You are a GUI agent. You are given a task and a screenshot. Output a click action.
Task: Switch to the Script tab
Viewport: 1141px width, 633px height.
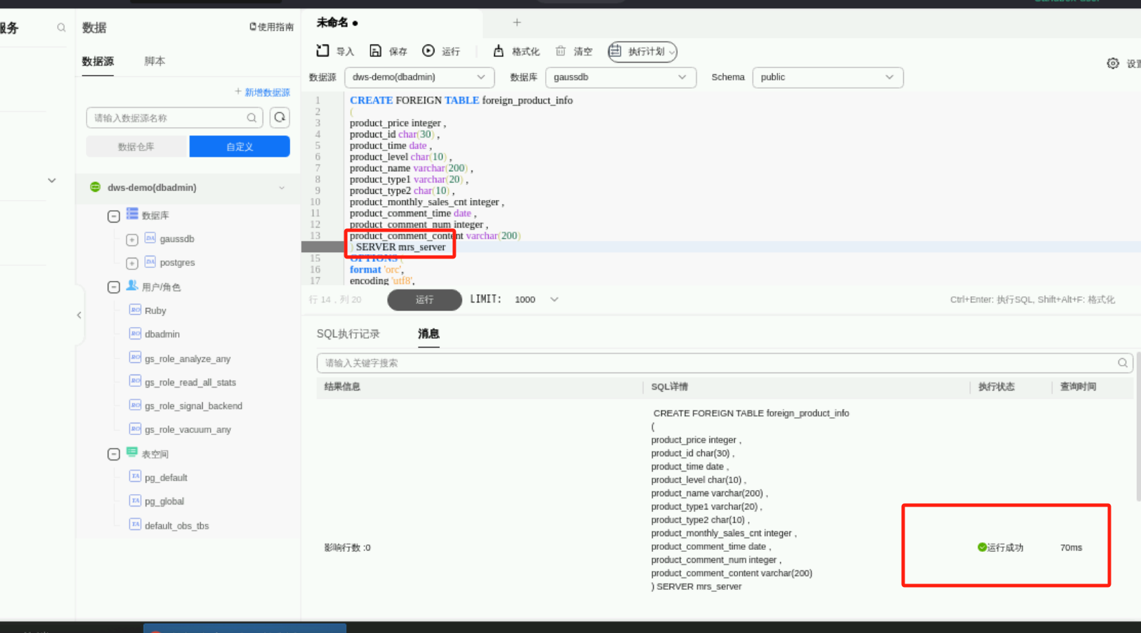pos(155,61)
